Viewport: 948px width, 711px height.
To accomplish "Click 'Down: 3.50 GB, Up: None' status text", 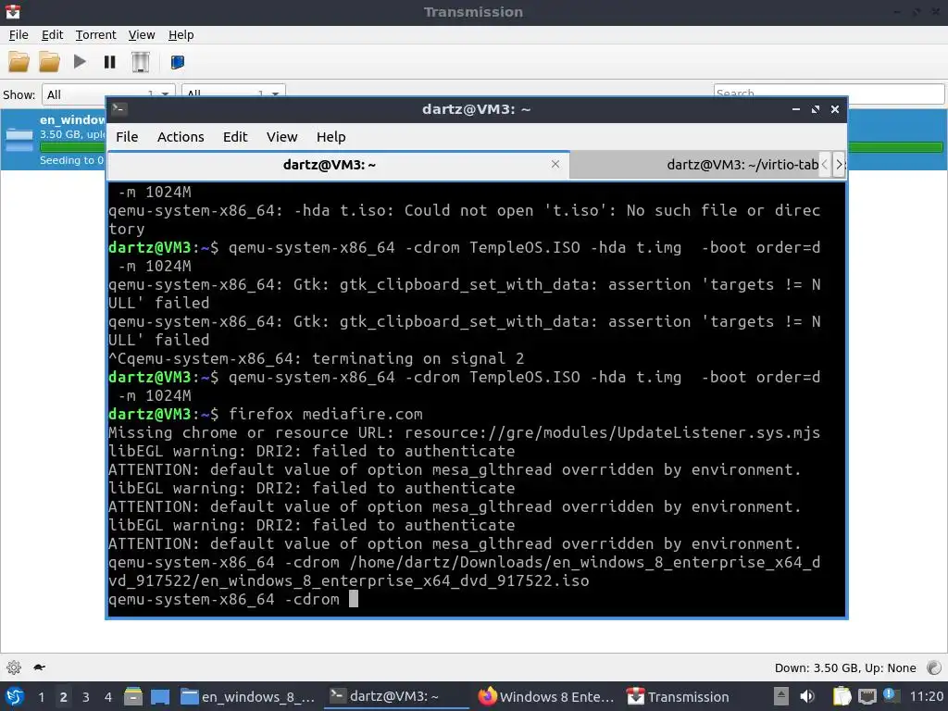I will coord(845,668).
